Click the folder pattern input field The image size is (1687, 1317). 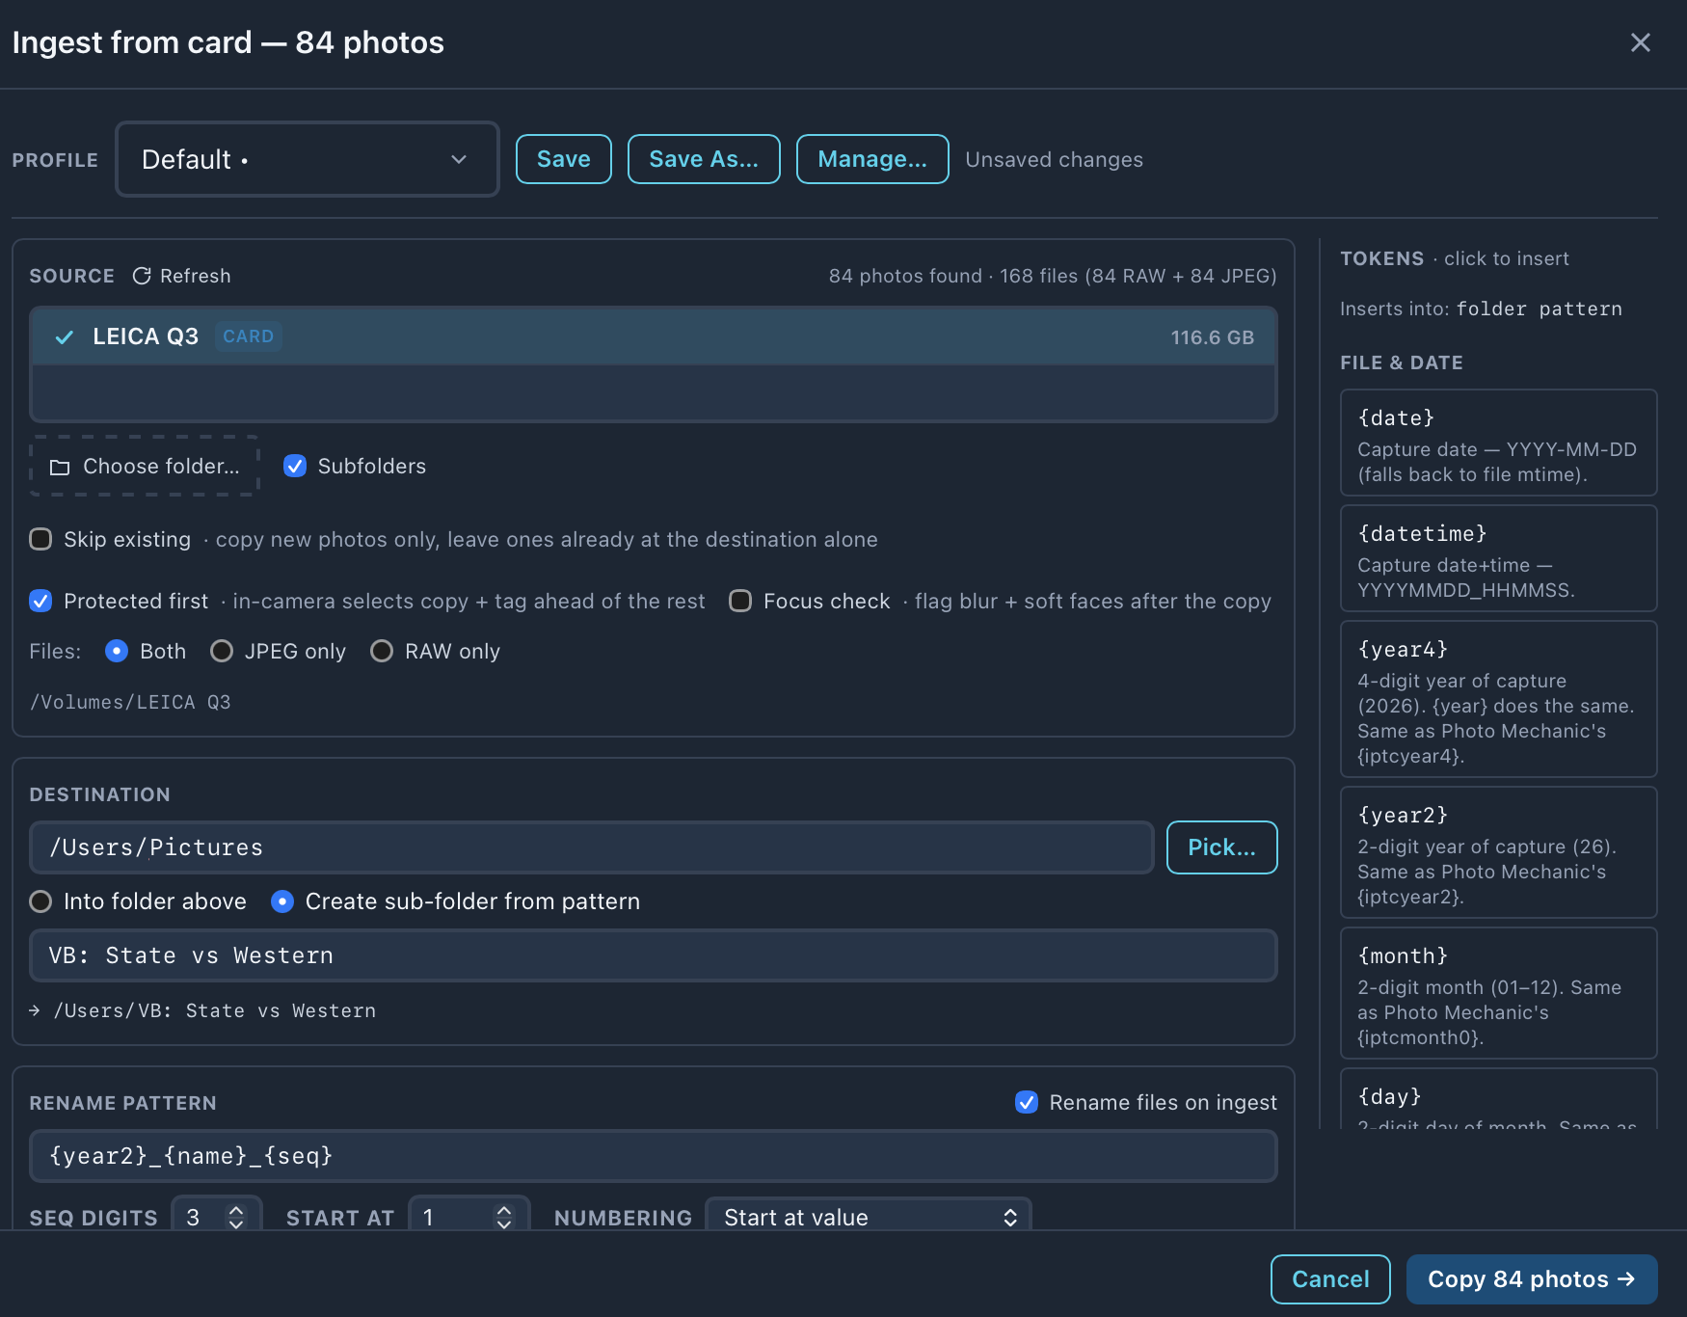coord(654,955)
